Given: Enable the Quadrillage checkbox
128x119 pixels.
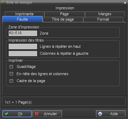Looking at the screenshot, I should point(11,67).
